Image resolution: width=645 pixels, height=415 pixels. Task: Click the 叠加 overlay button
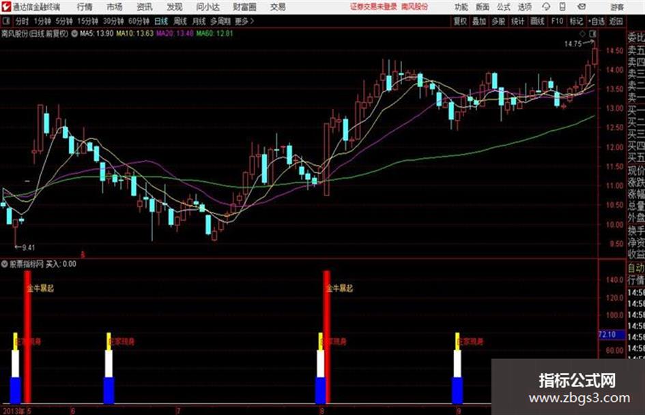pyautogui.click(x=479, y=21)
